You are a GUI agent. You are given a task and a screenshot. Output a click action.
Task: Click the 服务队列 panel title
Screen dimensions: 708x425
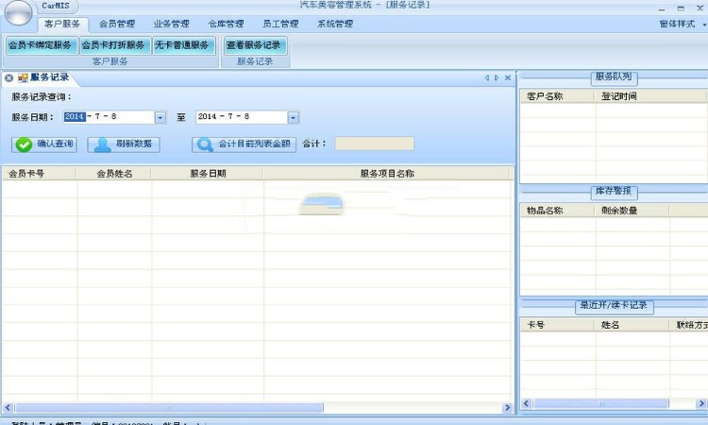click(x=614, y=76)
